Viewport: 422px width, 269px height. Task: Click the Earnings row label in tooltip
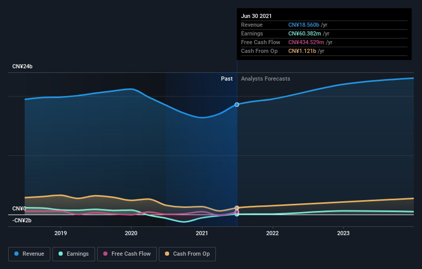coord(252,33)
